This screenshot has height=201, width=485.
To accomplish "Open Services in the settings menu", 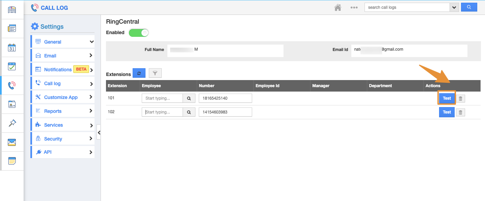I will pos(53,125).
